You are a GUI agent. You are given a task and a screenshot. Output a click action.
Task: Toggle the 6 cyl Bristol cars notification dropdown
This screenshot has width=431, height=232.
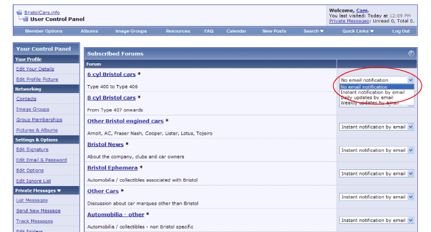coord(376,80)
